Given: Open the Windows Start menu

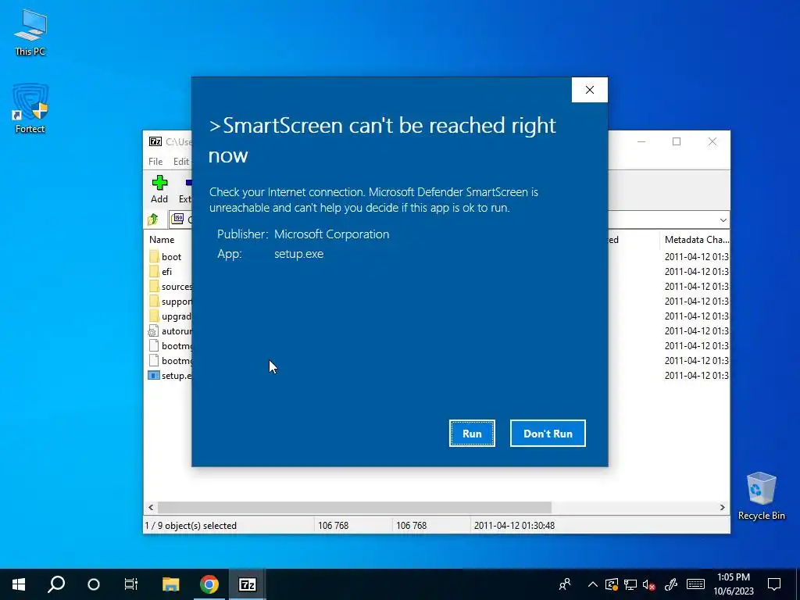Looking at the screenshot, I should 19,584.
